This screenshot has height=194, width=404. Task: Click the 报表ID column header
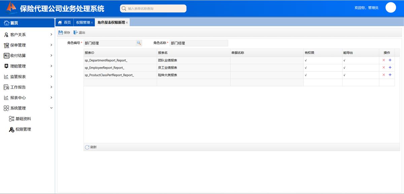(120, 53)
